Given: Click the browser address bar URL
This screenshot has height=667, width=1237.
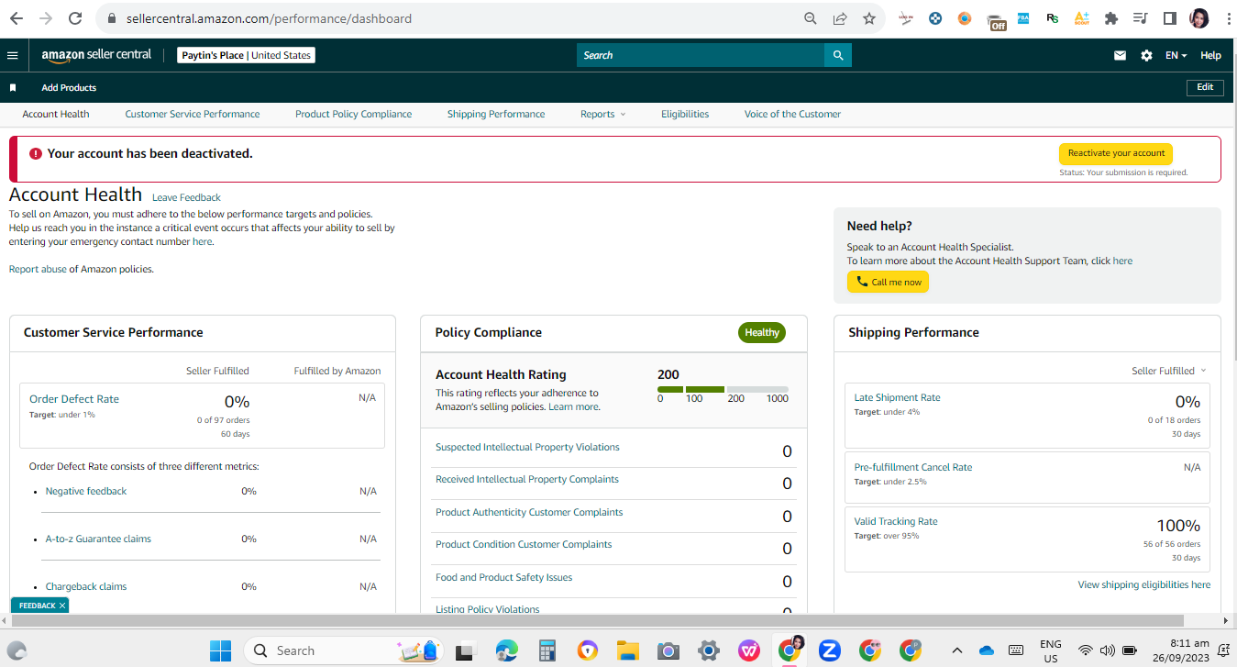Looking at the screenshot, I should (269, 18).
